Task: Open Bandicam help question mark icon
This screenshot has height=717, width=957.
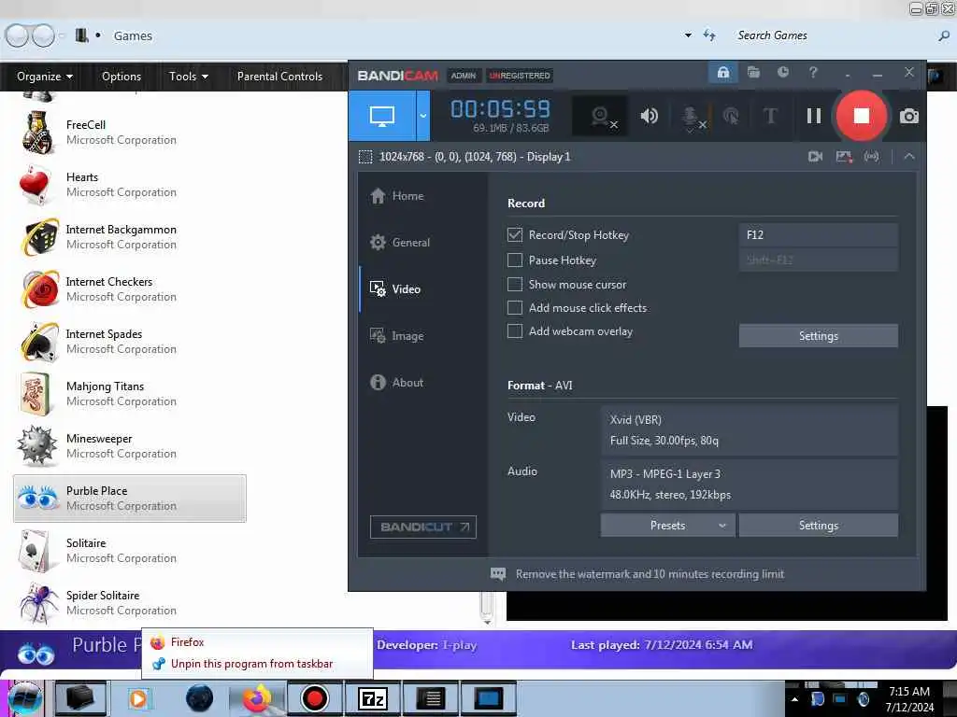Action: tap(813, 73)
